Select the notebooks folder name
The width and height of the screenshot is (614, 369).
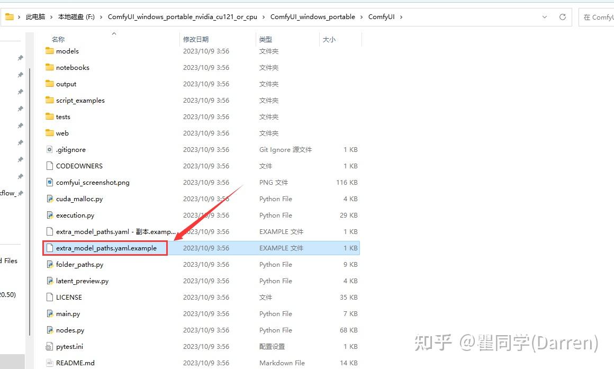tap(73, 67)
